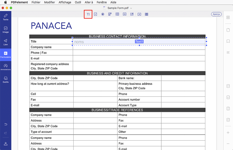This screenshot has height=150, width=233.
Task: Click 'How long at current address?' text
Action: [x=50, y=84]
